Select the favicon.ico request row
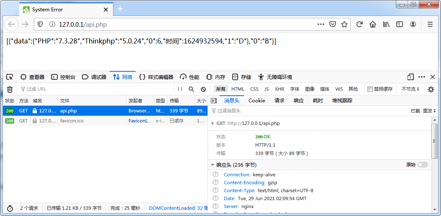Screen dimensions: 441x216 pyautogui.click(x=105, y=121)
